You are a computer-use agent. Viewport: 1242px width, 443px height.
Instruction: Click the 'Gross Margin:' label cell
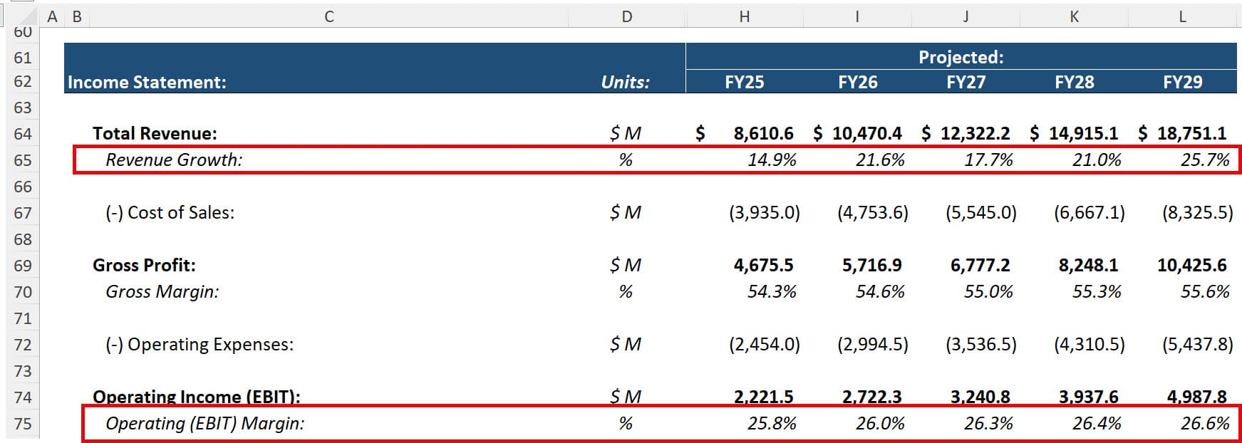162,291
